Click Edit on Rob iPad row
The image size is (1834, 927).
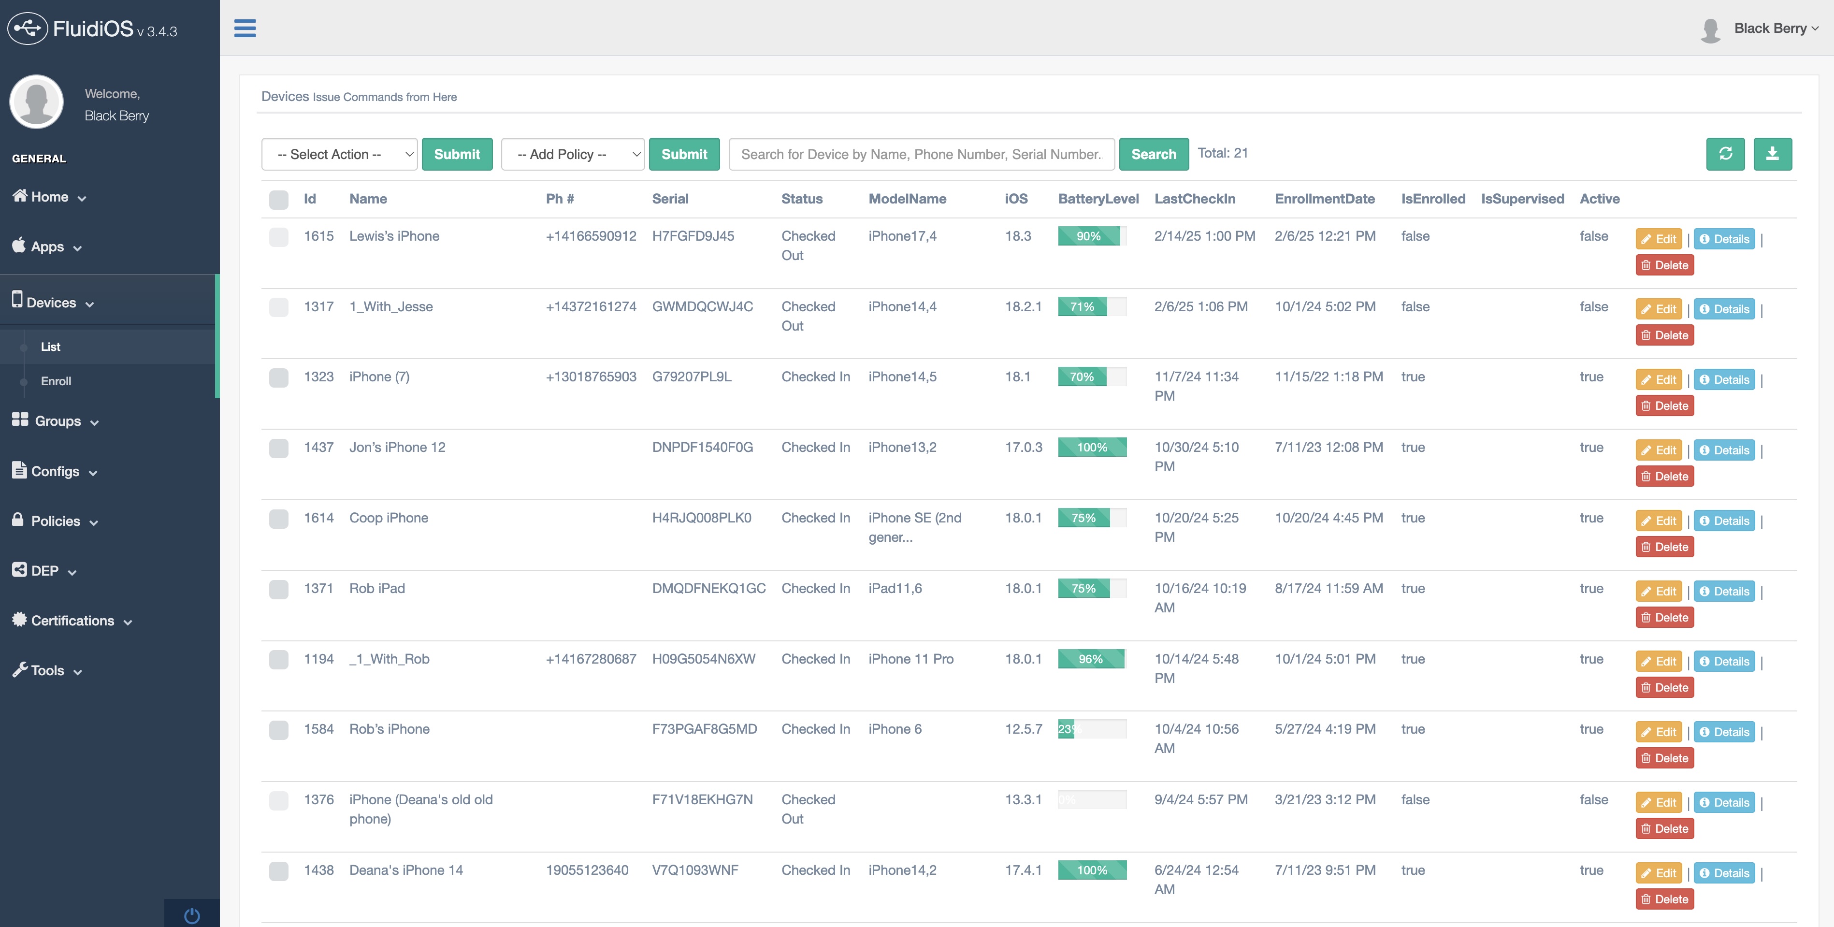(1659, 591)
